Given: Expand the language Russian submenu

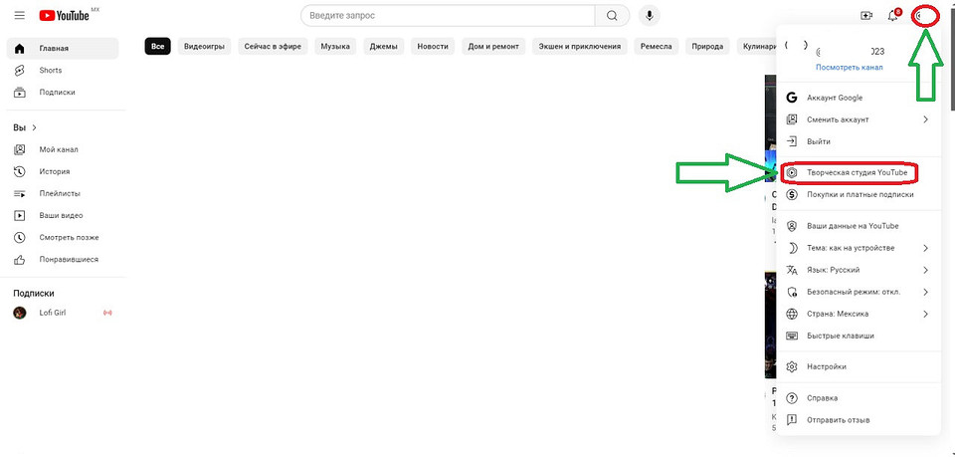Looking at the screenshot, I should tap(925, 270).
